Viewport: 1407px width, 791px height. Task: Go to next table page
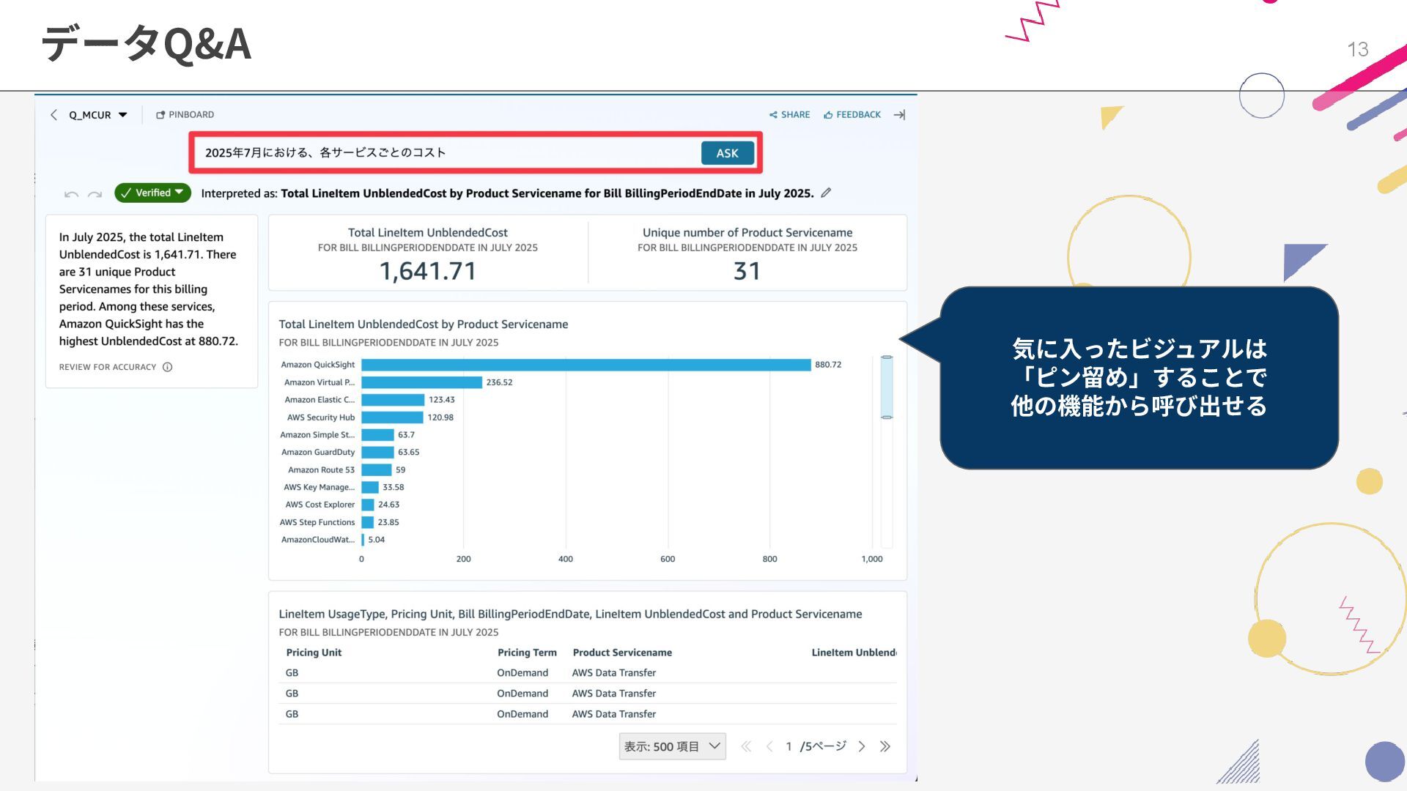point(862,746)
